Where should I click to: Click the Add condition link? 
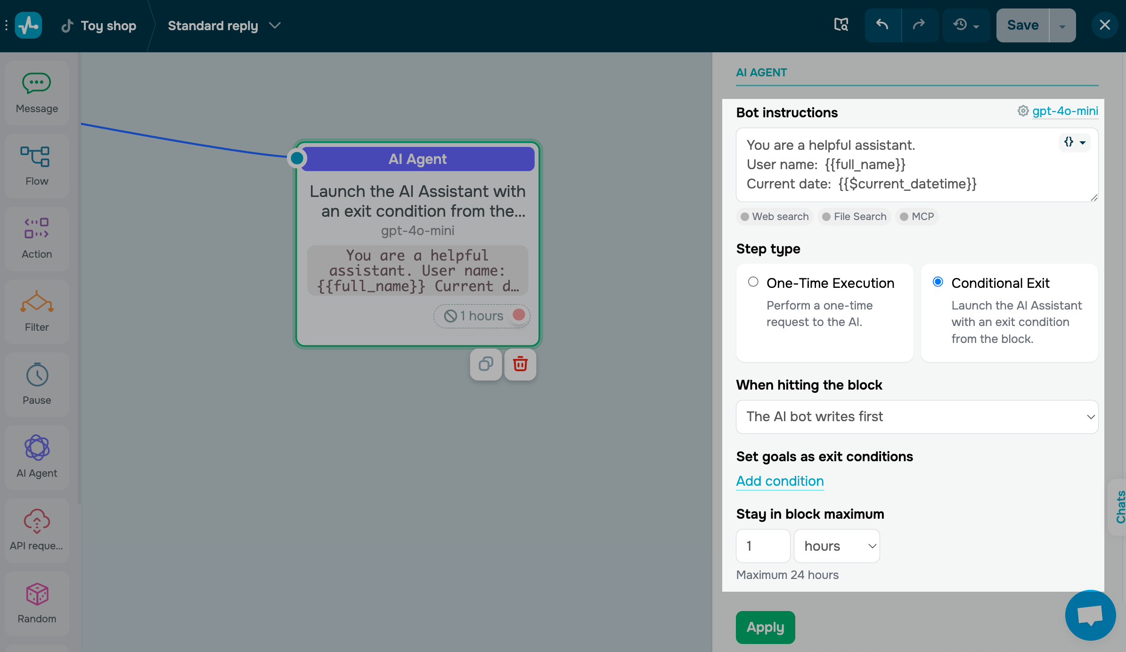pos(780,481)
